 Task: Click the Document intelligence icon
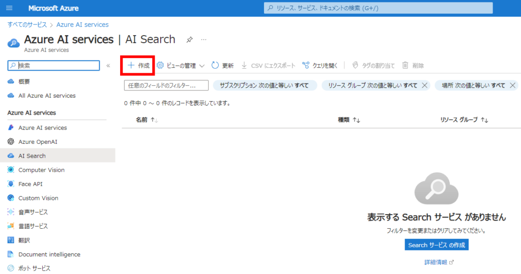tap(11, 254)
